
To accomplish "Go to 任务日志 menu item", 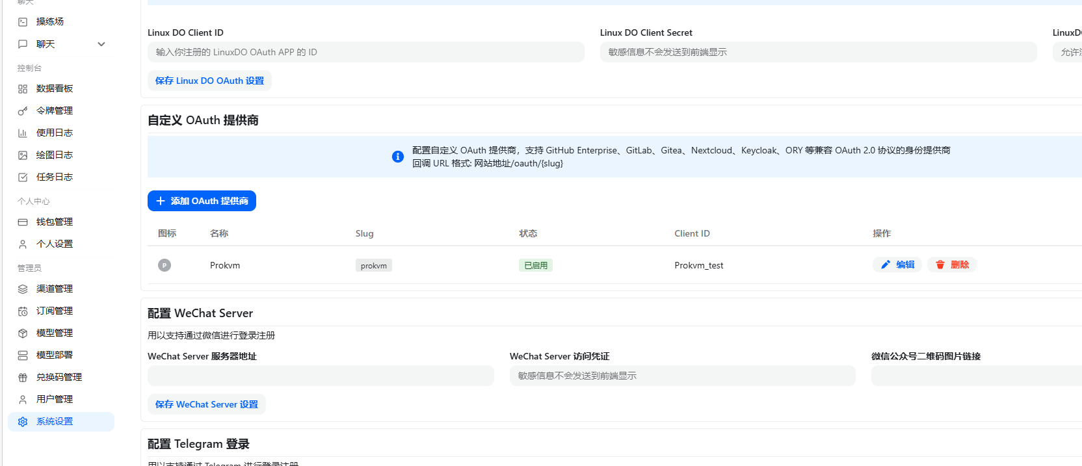I will (55, 177).
